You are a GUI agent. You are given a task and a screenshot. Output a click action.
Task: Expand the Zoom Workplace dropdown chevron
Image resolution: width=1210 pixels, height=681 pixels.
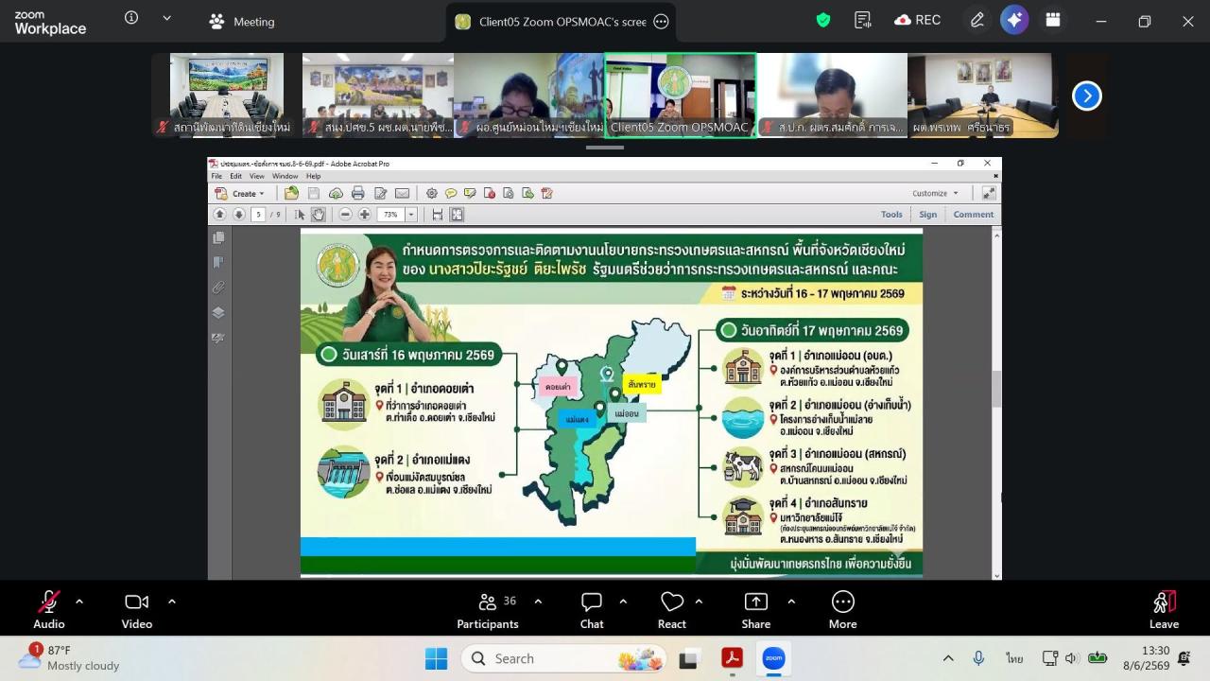point(167,18)
